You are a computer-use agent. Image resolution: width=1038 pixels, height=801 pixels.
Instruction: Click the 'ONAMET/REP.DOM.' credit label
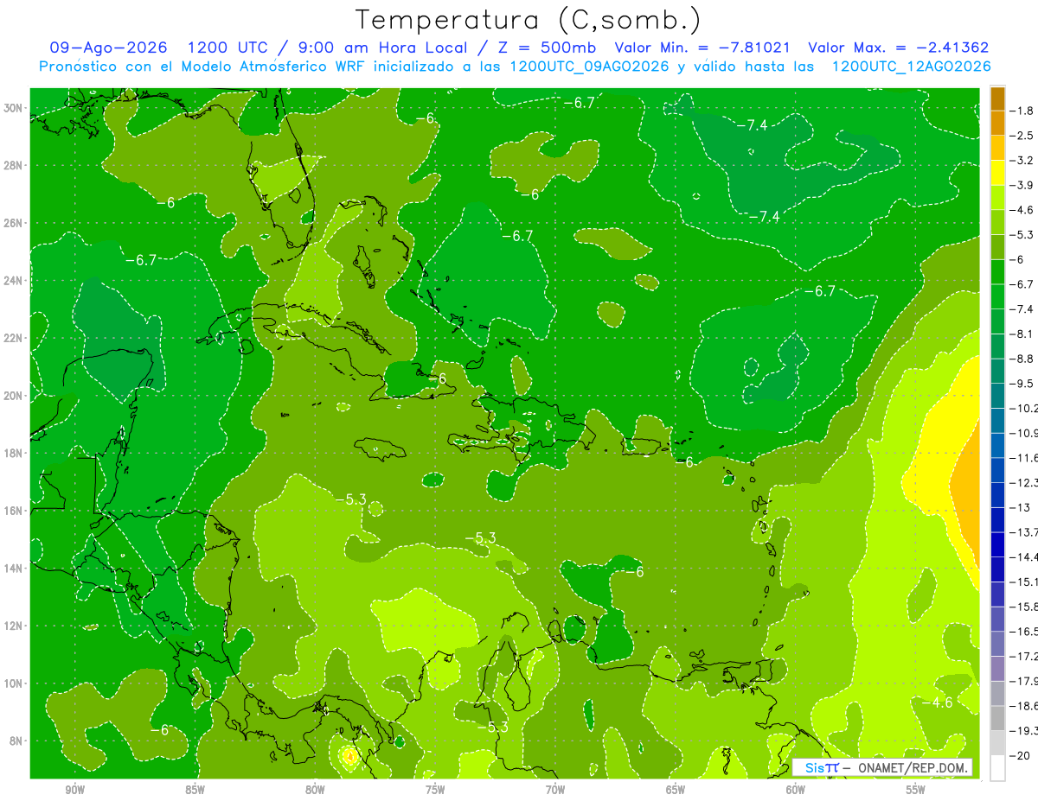click(x=911, y=767)
